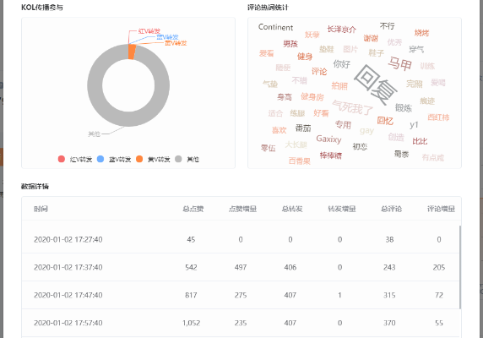The height and width of the screenshot is (338, 483).
Task: Click the word 专用 in cloud
Action: 343,125
